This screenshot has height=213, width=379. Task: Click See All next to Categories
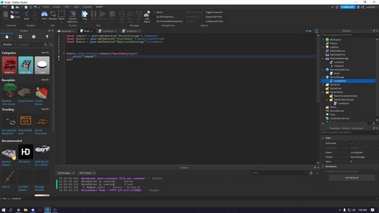(45, 53)
